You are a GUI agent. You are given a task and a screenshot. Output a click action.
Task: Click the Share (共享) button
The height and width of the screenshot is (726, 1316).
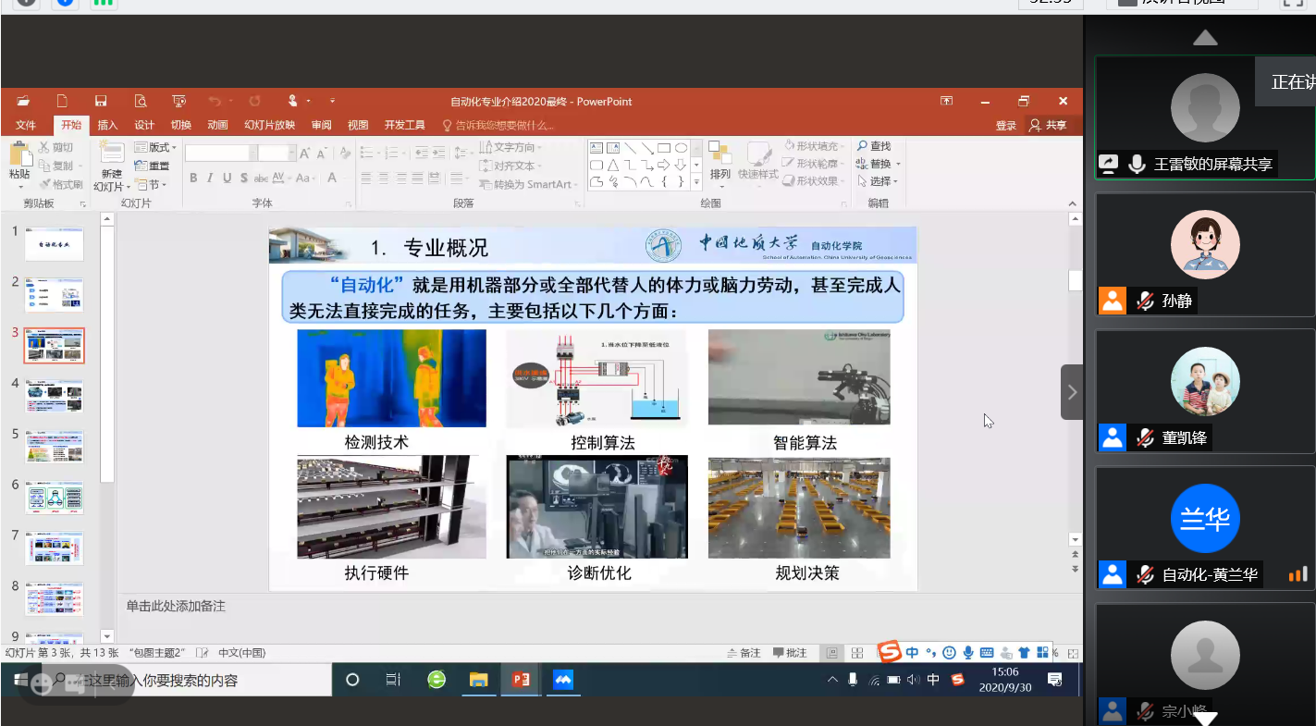coord(1048,126)
